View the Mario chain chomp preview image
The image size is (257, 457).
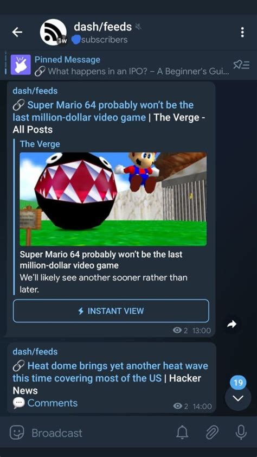pyautogui.click(x=113, y=199)
